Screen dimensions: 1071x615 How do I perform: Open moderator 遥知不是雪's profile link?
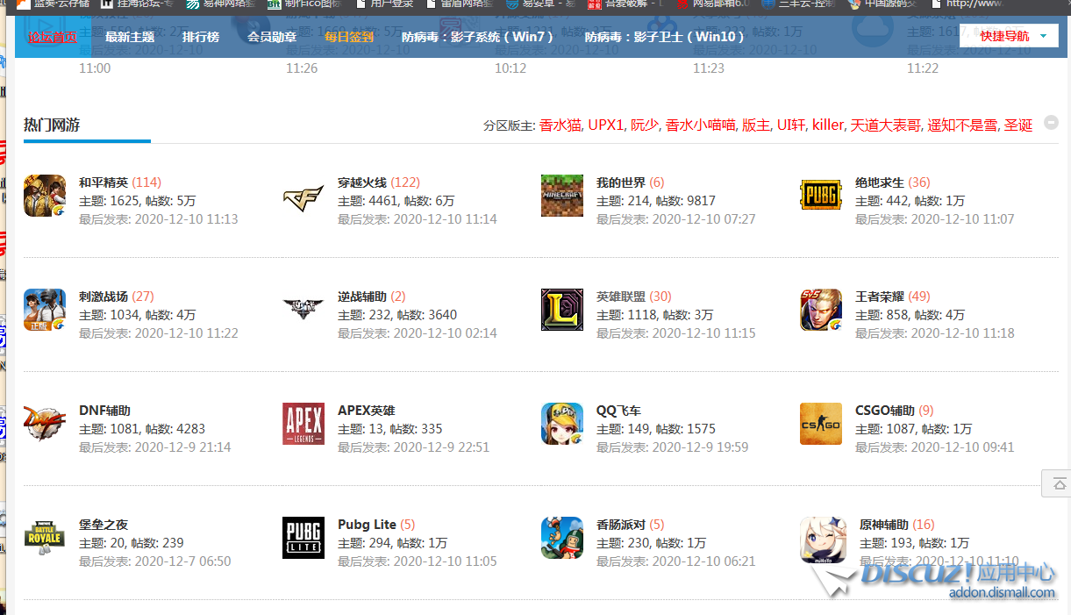click(963, 125)
